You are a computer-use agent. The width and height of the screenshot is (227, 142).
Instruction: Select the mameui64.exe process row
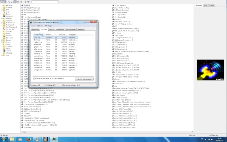click(x=55, y=56)
